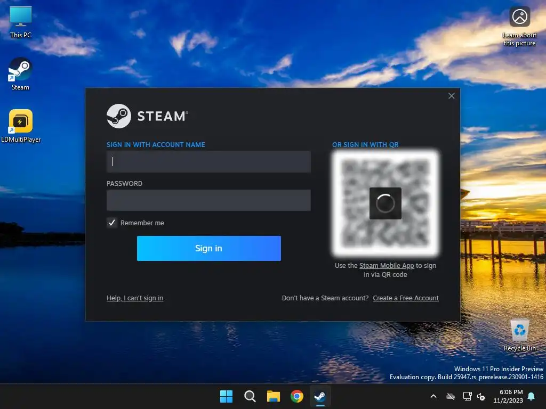The width and height of the screenshot is (546, 409).
Task: Open the clock showing 6:06 PM
Action: (x=508, y=396)
